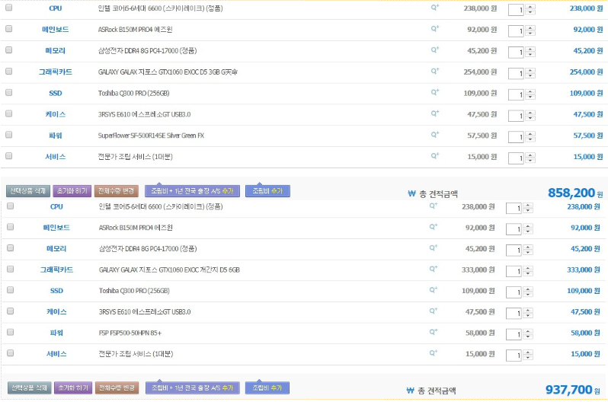Check the CPU row checkbox in 937,700 quote
Image resolution: width=608 pixels, height=402 pixels.
(x=11, y=206)
